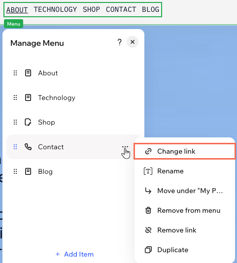Click the broken link icon beside Remove link
The height and width of the screenshot is (263, 237).
[x=148, y=230]
